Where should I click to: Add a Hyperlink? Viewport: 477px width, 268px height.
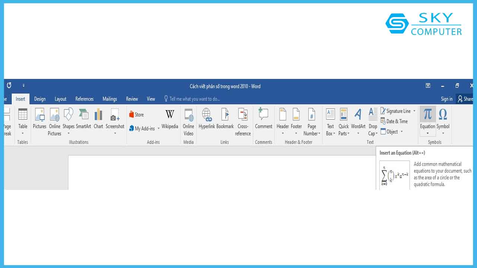[207, 119]
